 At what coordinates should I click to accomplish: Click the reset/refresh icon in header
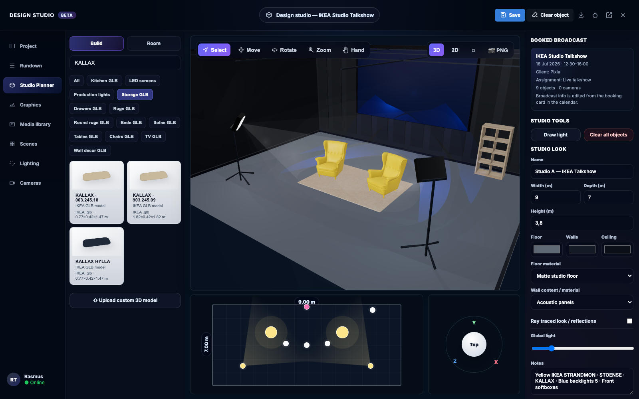(x=595, y=15)
